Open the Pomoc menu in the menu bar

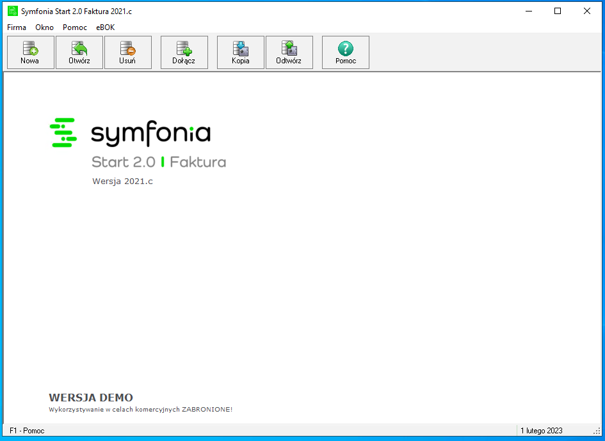click(75, 27)
